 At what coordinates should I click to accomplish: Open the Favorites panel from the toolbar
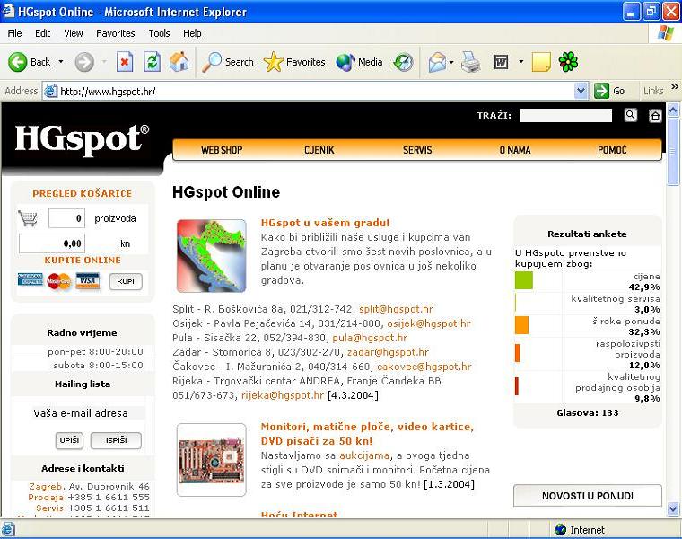296,62
